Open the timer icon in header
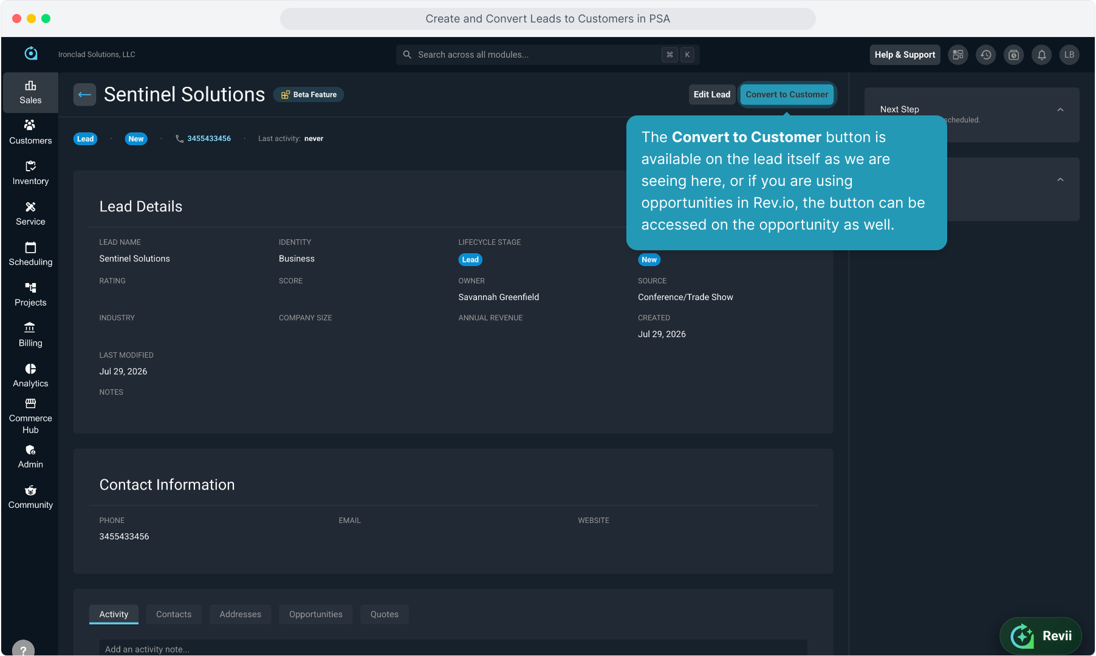Image resolution: width=1096 pixels, height=656 pixels. tap(1014, 55)
